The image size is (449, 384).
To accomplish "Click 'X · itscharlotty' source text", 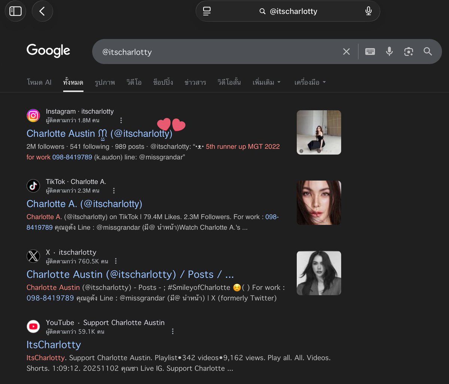I will [x=71, y=252].
